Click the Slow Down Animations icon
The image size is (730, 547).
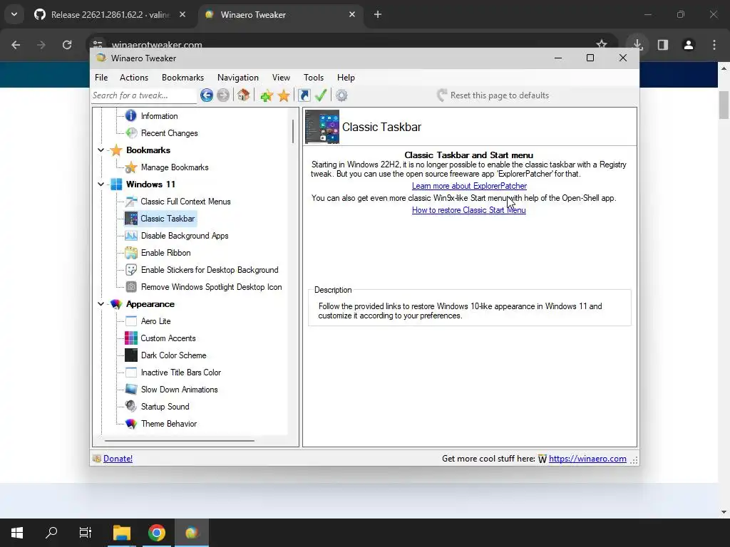131,390
